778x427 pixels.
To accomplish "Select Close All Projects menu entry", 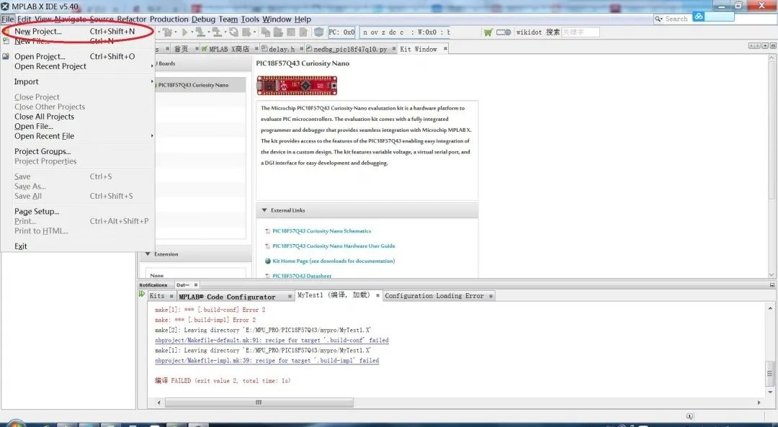I will pos(44,117).
